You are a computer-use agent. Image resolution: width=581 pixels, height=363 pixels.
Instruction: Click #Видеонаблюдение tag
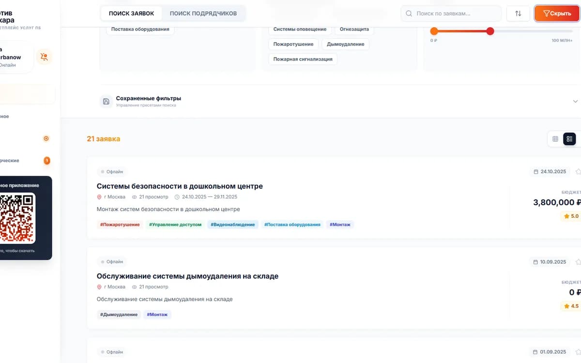[x=232, y=225]
